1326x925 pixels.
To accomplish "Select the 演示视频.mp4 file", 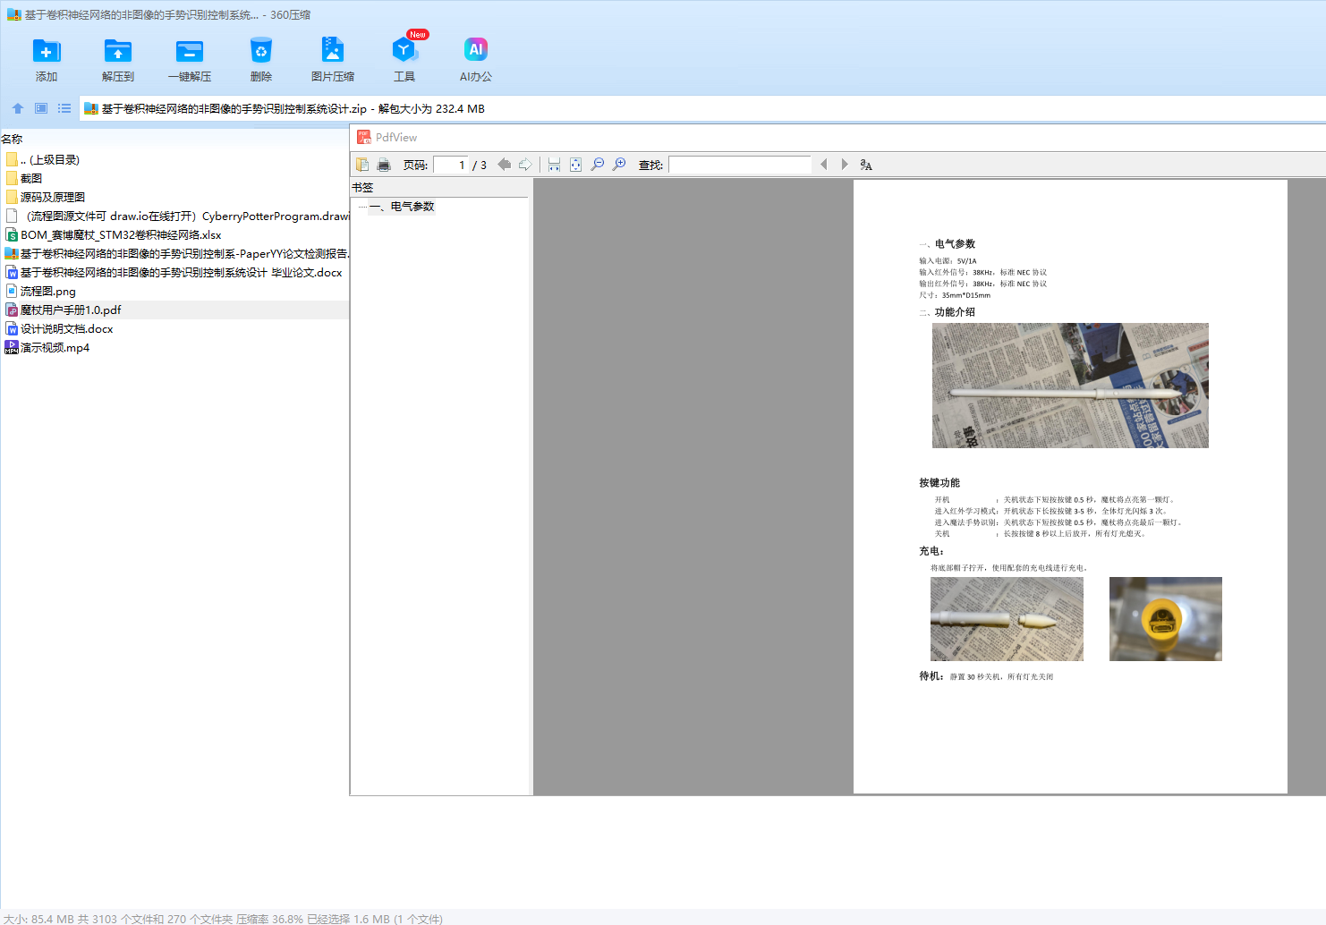I will point(174,348).
